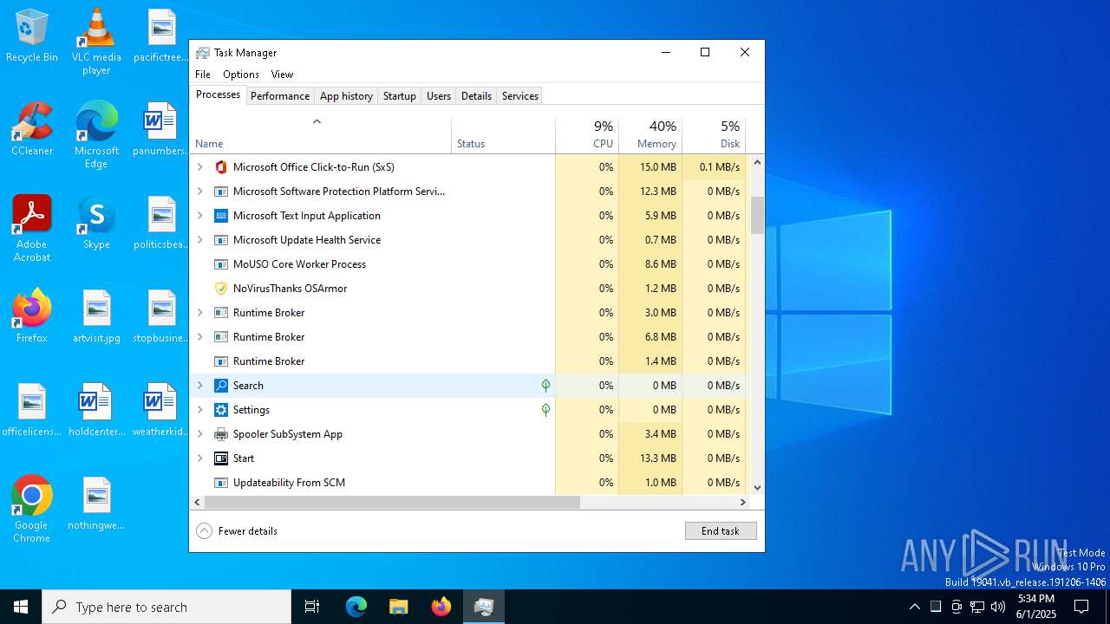
Task: Switch to the Details tab
Action: tap(476, 96)
